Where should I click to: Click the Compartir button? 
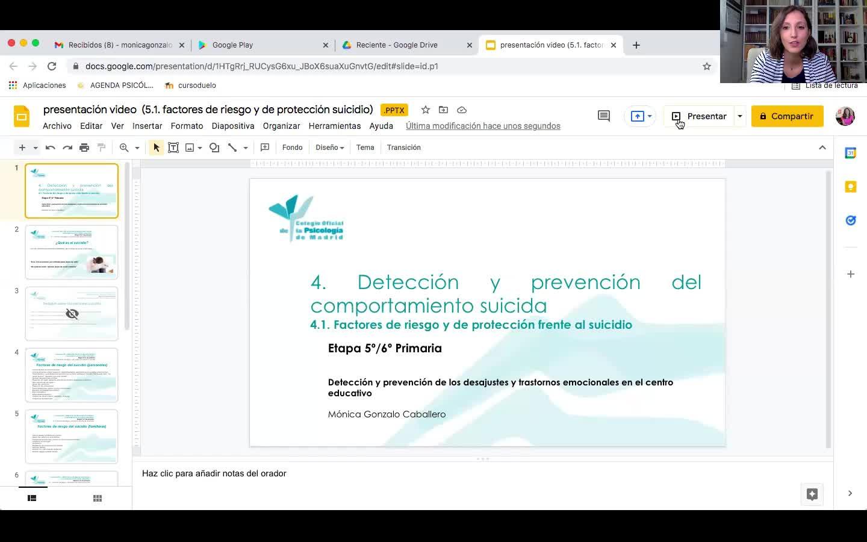click(788, 116)
